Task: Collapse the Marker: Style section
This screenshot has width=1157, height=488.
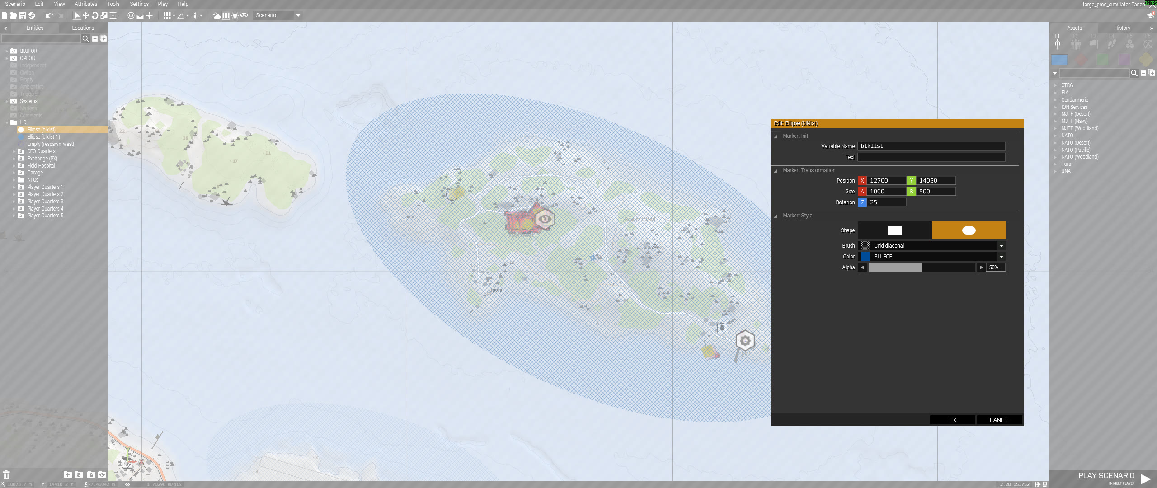Action: pos(776,216)
